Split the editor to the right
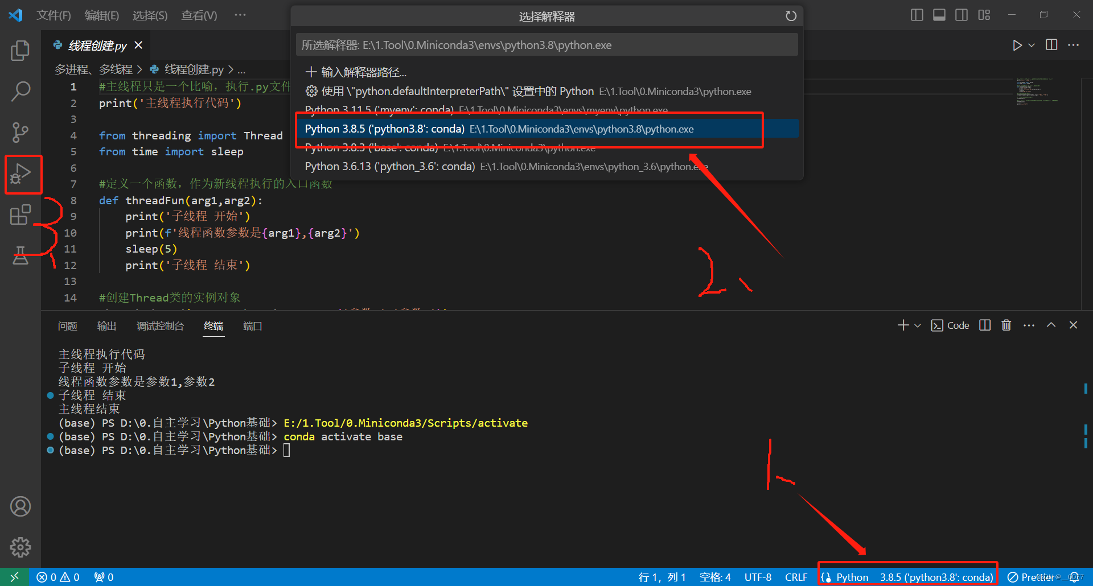Image resolution: width=1093 pixels, height=586 pixels. coord(1051,45)
